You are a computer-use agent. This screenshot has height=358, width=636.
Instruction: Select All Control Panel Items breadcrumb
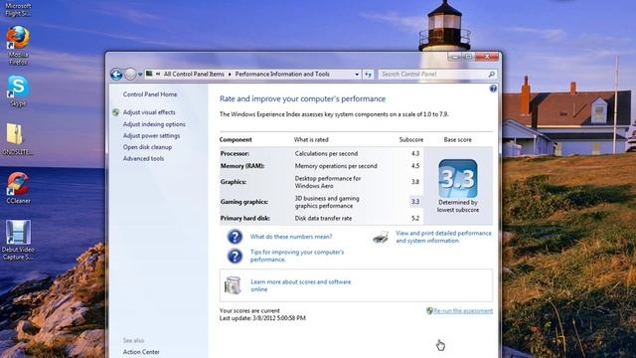[x=194, y=74]
